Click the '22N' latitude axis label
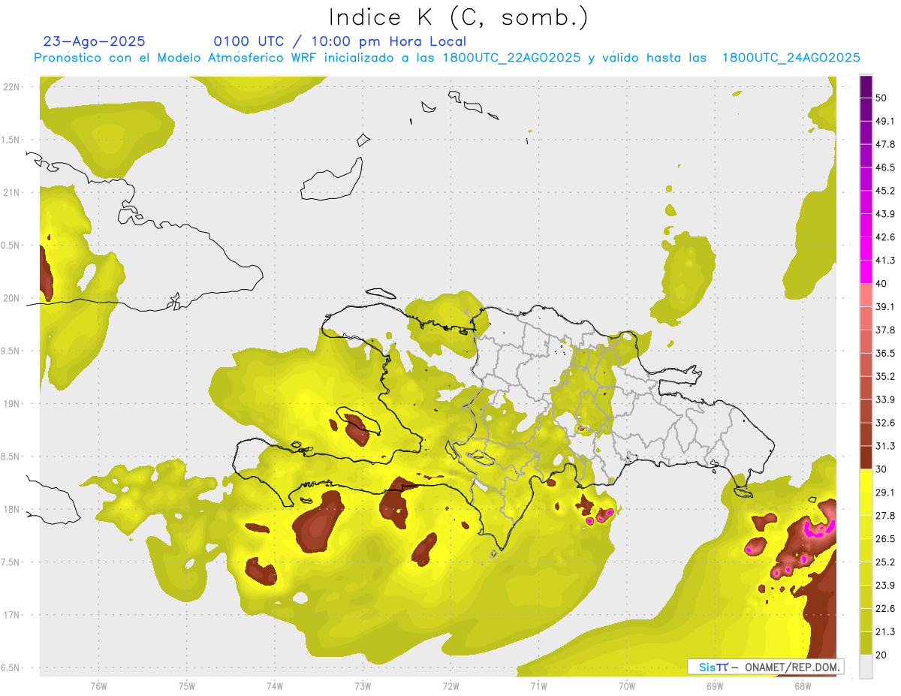This screenshot has width=901, height=696. coord(11,86)
